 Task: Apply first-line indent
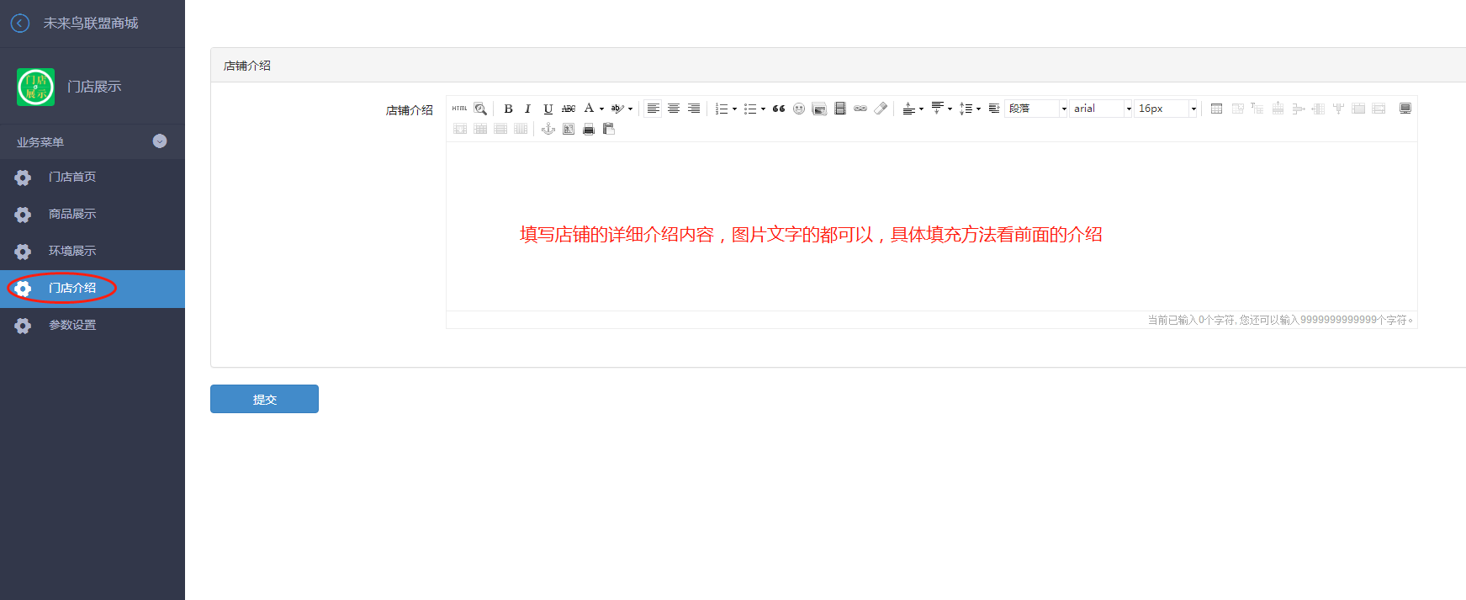point(994,109)
